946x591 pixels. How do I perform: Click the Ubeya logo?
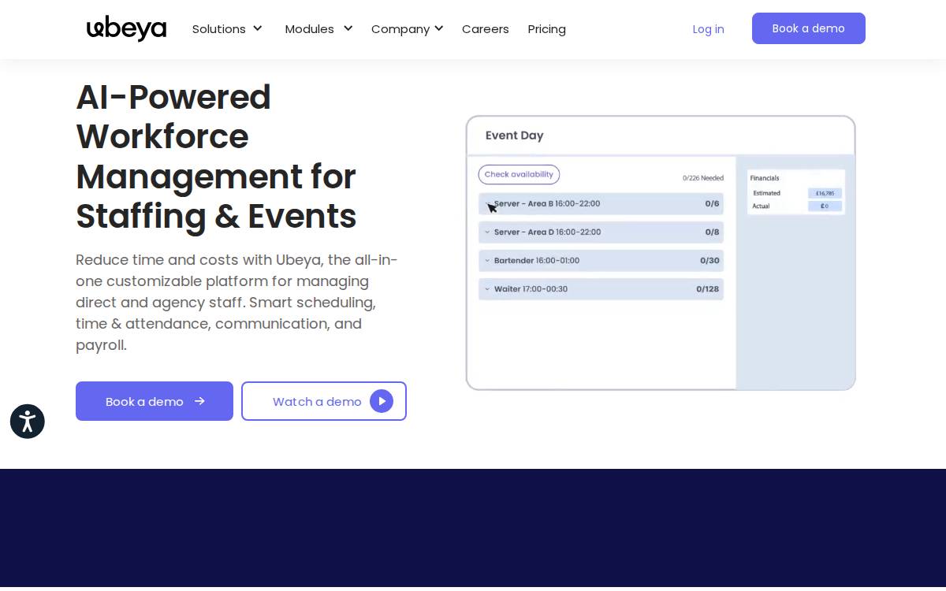point(126,28)
